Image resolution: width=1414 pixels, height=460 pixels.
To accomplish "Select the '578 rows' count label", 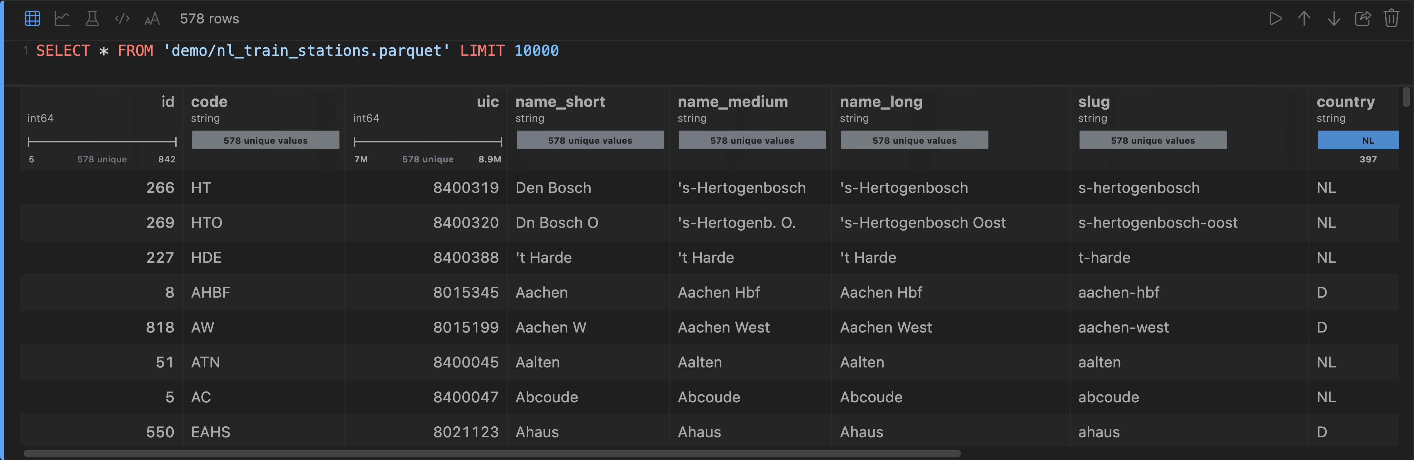I will pyautogui.click(x=209, y=19).
